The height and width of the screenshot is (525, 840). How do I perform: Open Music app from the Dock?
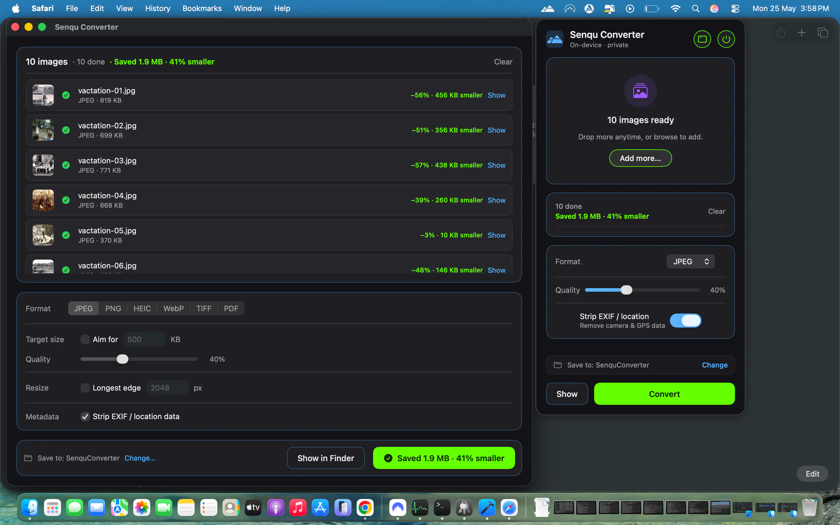(298, 508)
